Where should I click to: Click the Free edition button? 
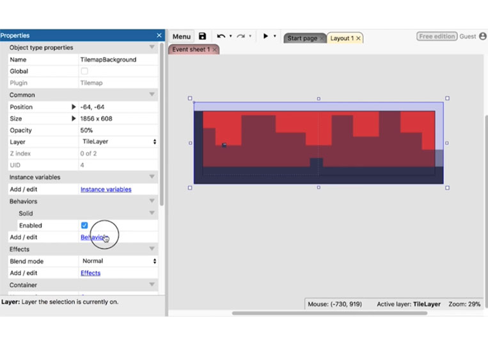pyautogui.click(x=437, y=36)
